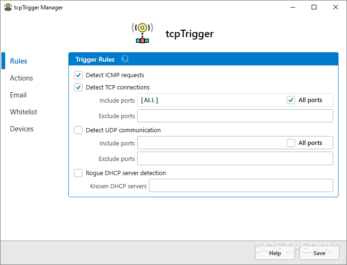
Task: Enable Detect UDP communication
Action: tap(78, 130)
